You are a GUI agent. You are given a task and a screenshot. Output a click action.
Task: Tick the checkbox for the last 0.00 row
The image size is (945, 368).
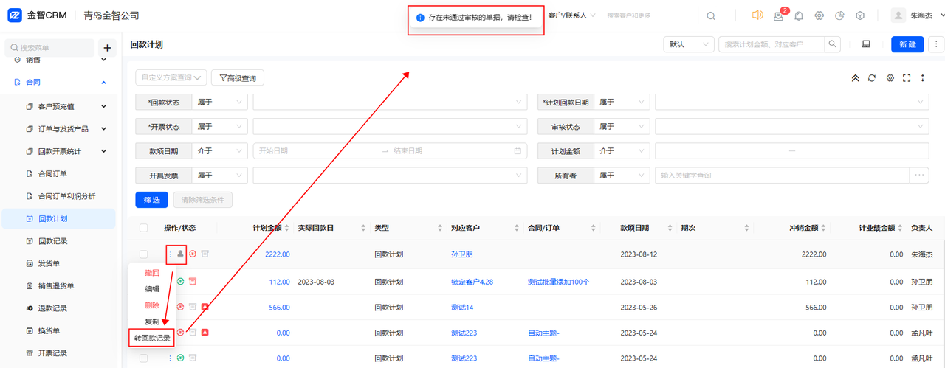pyautogui.click(x=143, y=358)
